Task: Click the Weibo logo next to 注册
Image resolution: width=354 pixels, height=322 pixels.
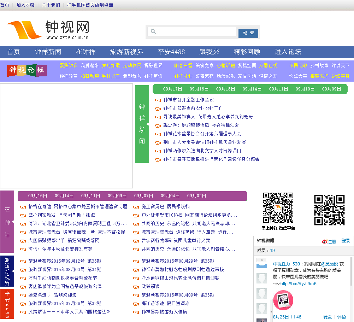Action: (324, 241)
